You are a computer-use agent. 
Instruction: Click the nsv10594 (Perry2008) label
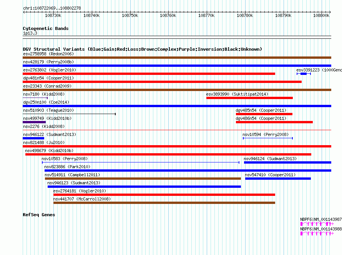(266, 134)
